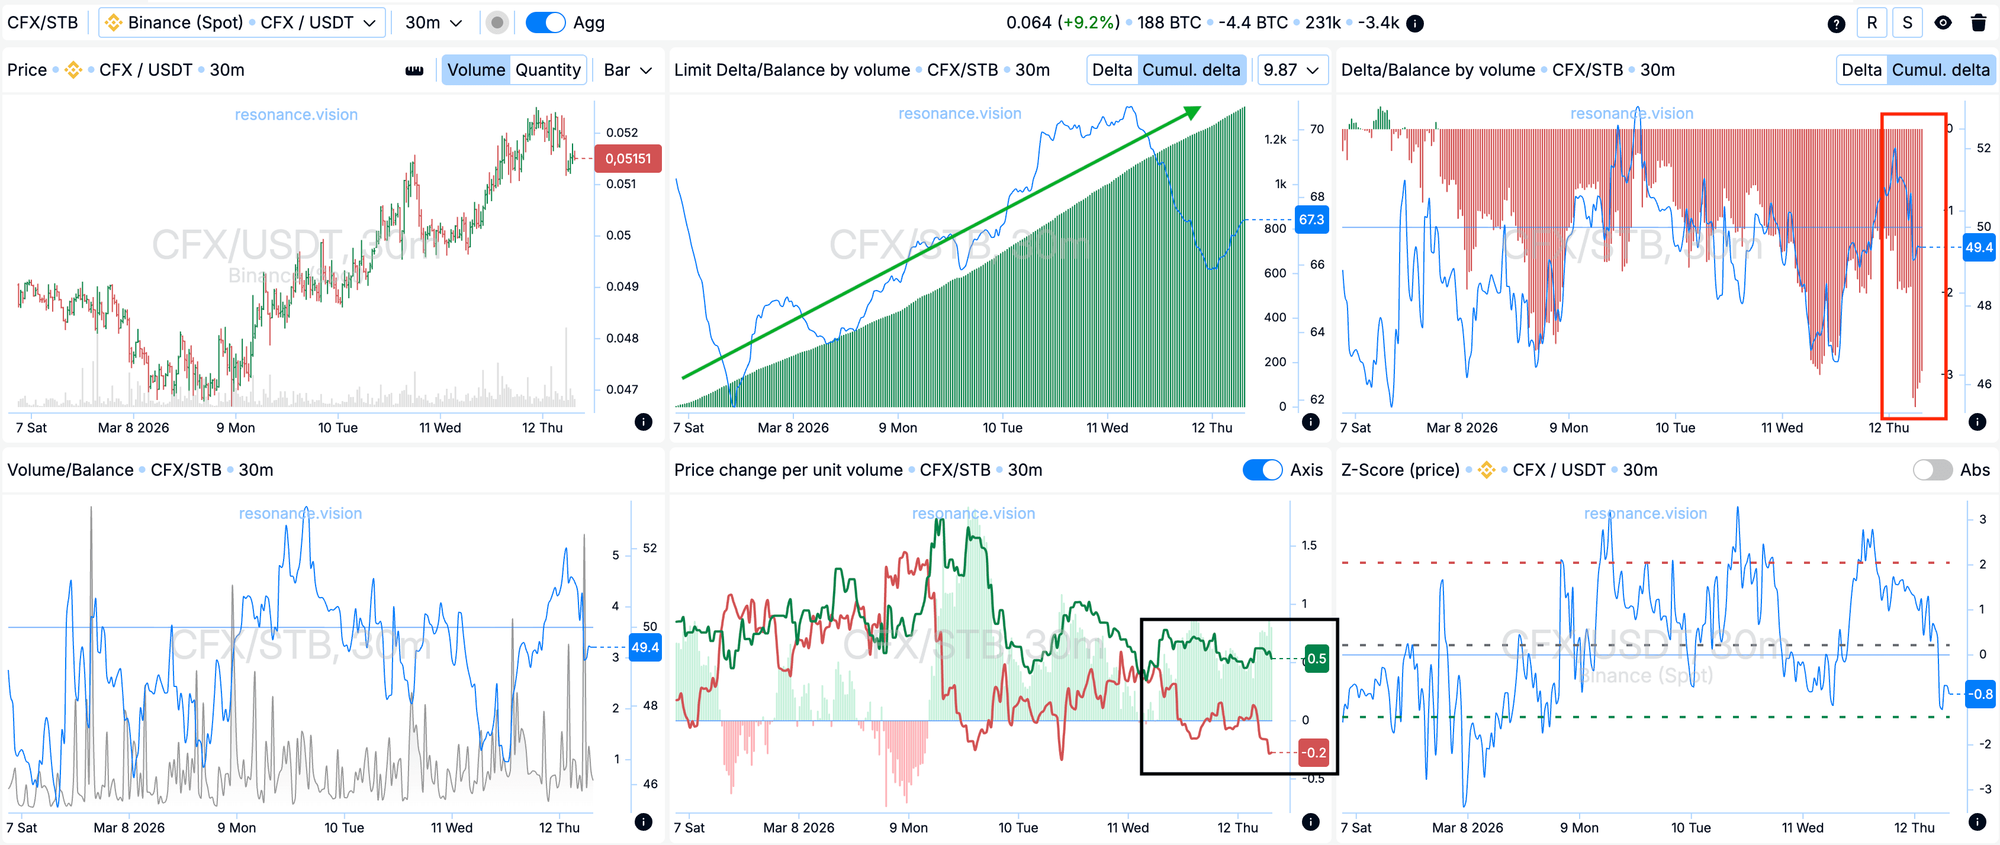2000x845 pixels.
Task: Expand the 30m timeframe dropdown
Action: (x=433, y=22)
